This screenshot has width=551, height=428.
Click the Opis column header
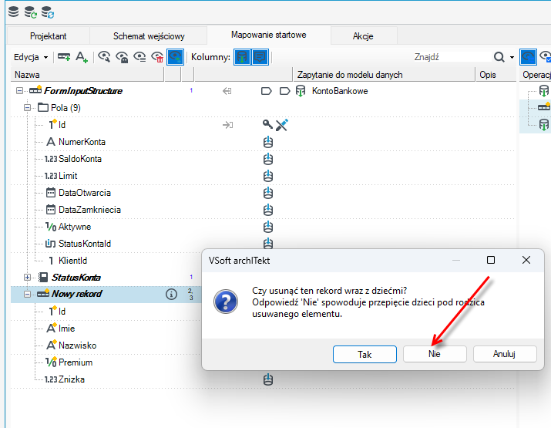pos(496,75)
